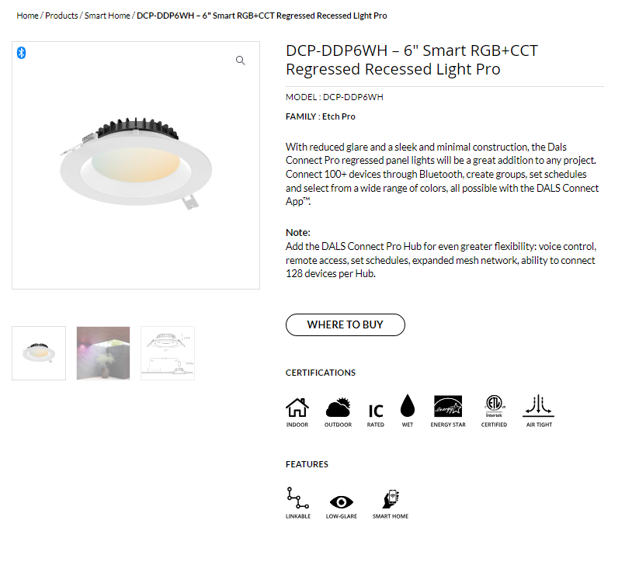Screen dimensions: 639x576
Task: Click the IC Rated certification icon
Action: 376,411
